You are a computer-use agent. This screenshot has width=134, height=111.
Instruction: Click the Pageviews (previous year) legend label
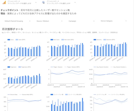26,67
